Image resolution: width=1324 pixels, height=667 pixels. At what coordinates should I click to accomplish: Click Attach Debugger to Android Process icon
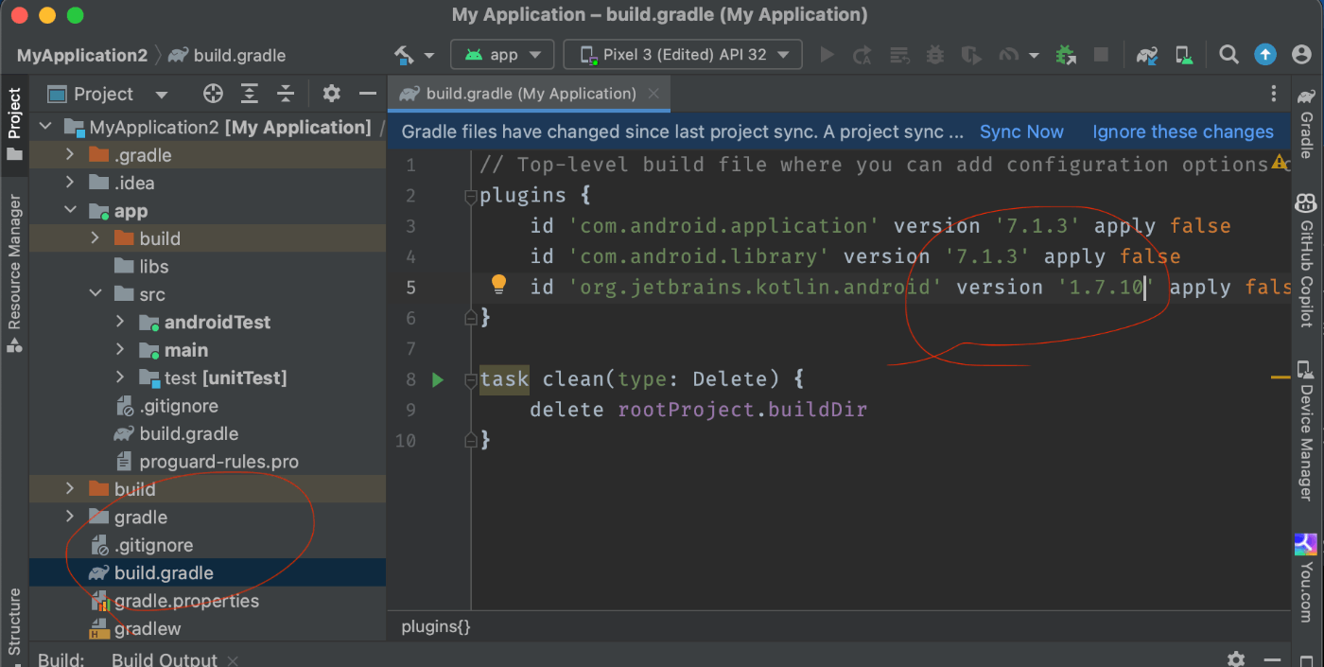1066,55
